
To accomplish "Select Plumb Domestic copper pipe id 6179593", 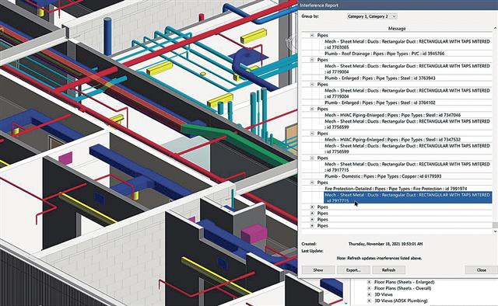I will pos(383,176).
